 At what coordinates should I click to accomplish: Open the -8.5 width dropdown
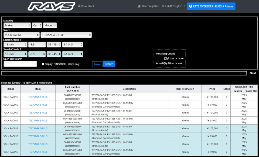point(37,45)
